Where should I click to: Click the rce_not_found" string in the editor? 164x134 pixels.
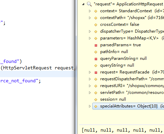click(19, 81)
